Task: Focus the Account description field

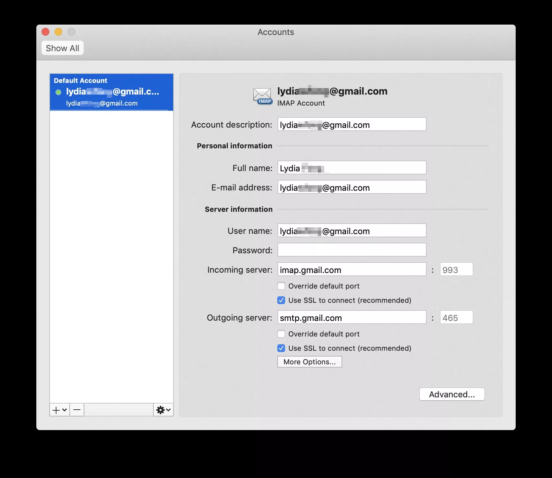Action: (352, 124)
